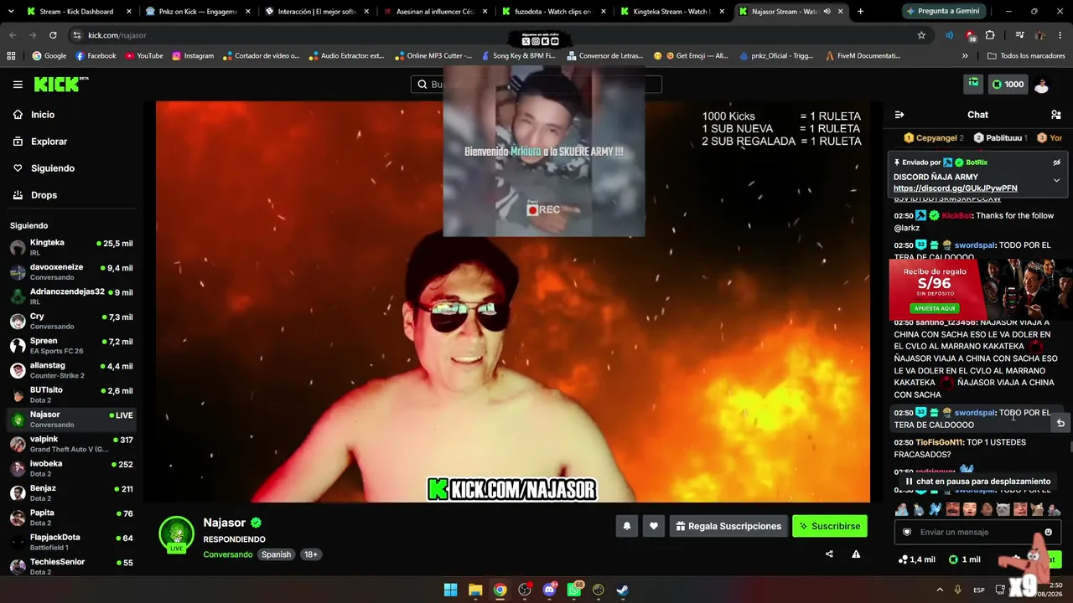Open davooxeneize channel in sidebar
The image size is (1073, 603).
click(71, 272)
